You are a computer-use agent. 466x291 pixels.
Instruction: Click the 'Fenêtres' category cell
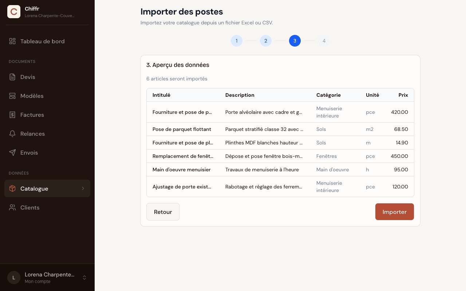point(327,156)
